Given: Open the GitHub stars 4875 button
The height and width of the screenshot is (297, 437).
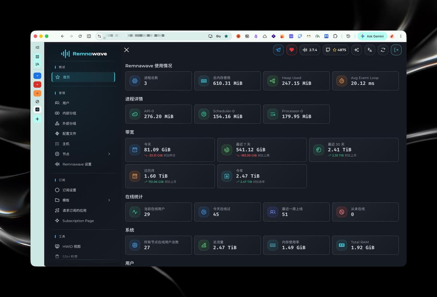Looking at the screenshot, I should pyautogui.click(x=336, y=50).
